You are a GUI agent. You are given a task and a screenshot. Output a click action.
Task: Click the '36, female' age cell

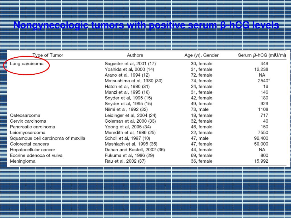tap(201, 161)
